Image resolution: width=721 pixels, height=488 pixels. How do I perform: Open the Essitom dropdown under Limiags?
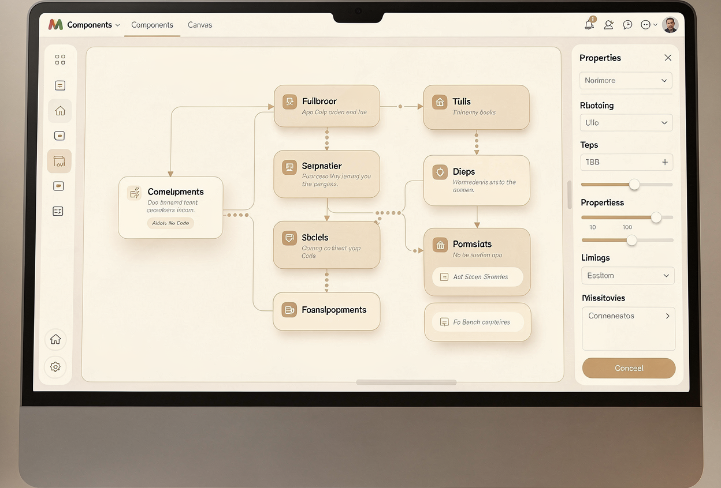[627, 276]
